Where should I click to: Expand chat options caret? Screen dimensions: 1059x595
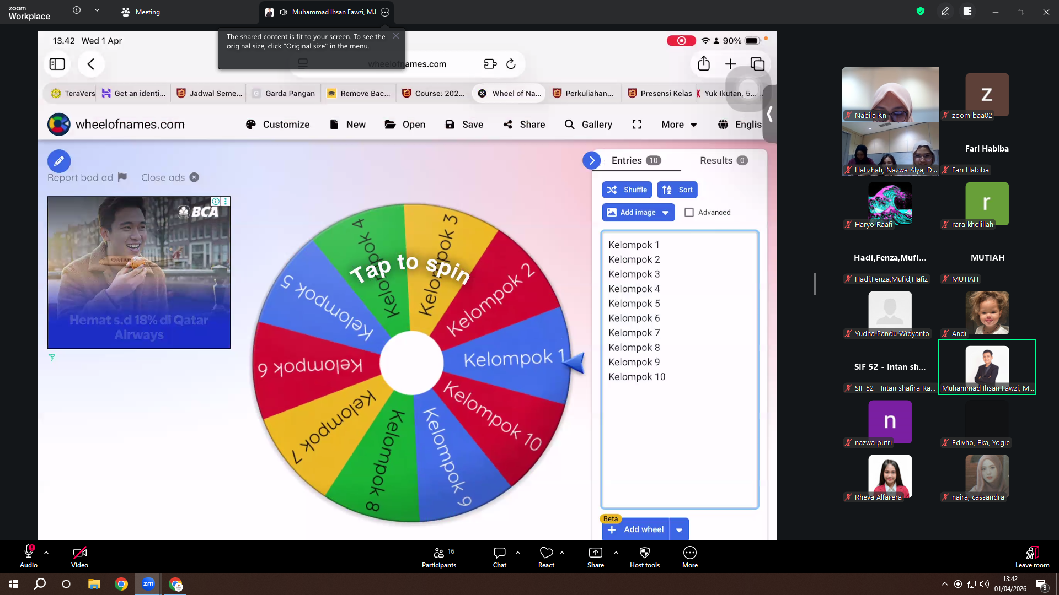pos(518,552)
